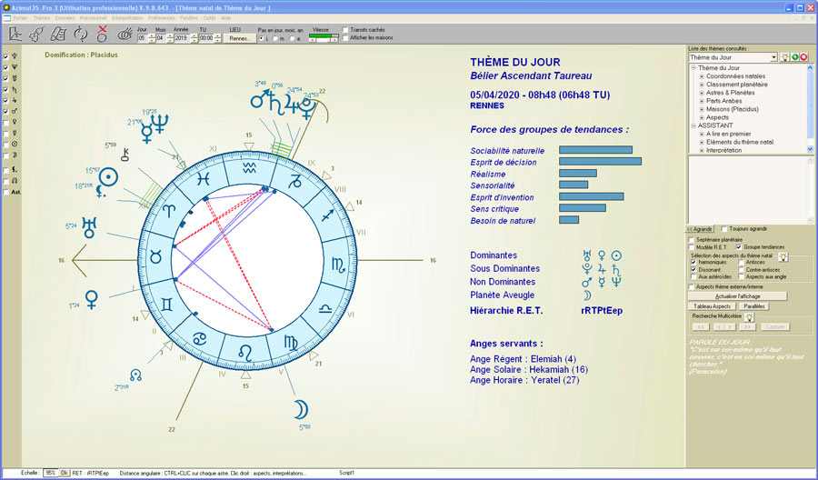Viewport: 818px width, 480px height.
Task: Click the green add-theme icon
Action: pos(793,57)
